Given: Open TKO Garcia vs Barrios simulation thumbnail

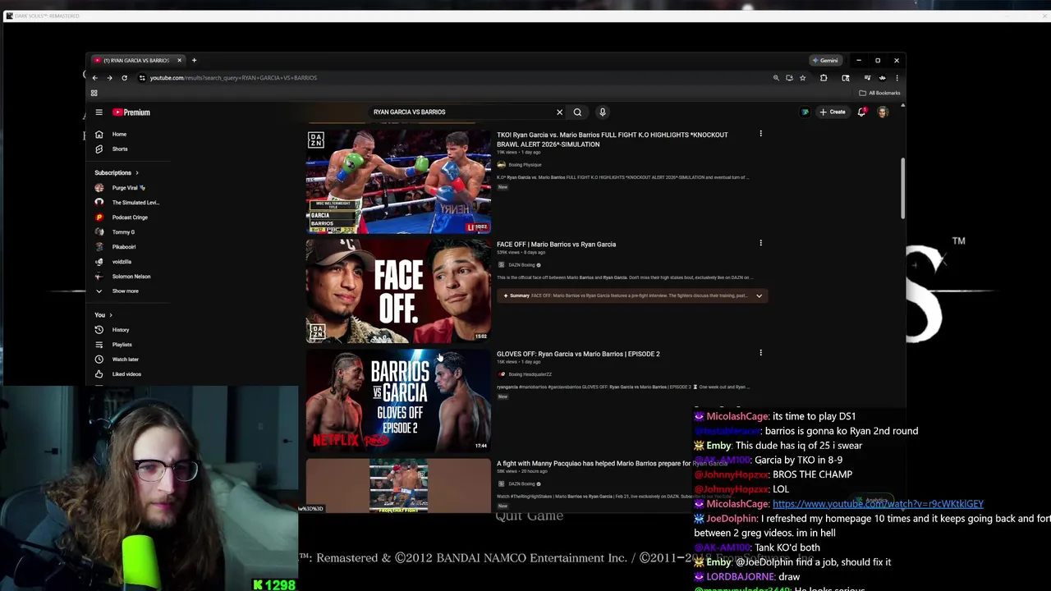Looking at the screenshot, I should click(x=398, y=181).
